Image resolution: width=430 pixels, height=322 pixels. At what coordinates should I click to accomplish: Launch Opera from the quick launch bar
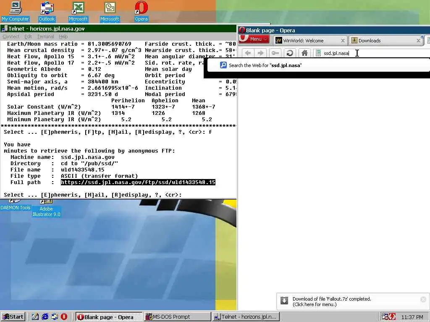64,317
